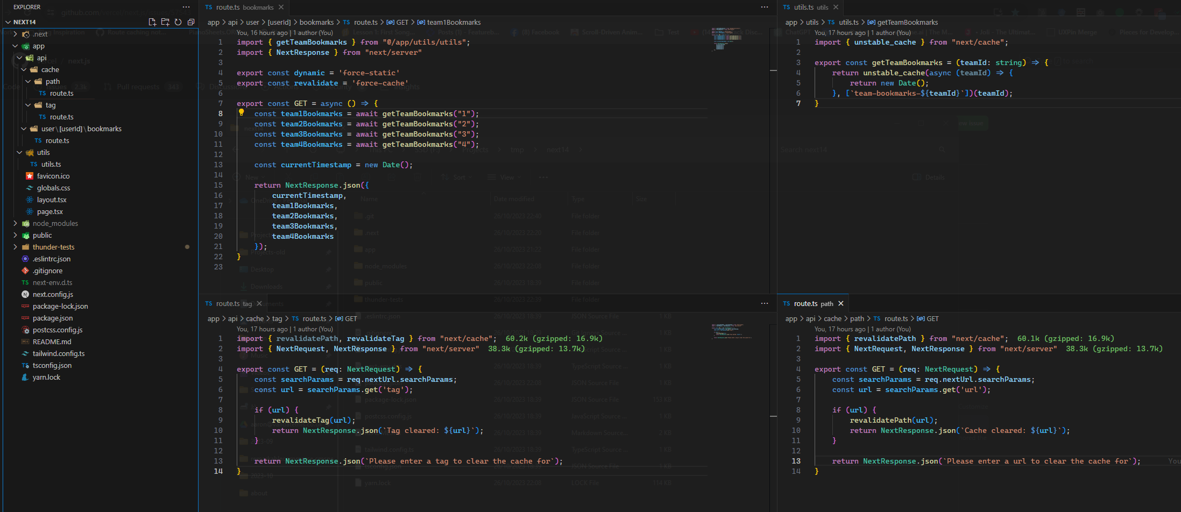Open tailwind.config.ts from the Explorer
The height and width of the screenshot is (512, 1181).
(x=58, y=353)
